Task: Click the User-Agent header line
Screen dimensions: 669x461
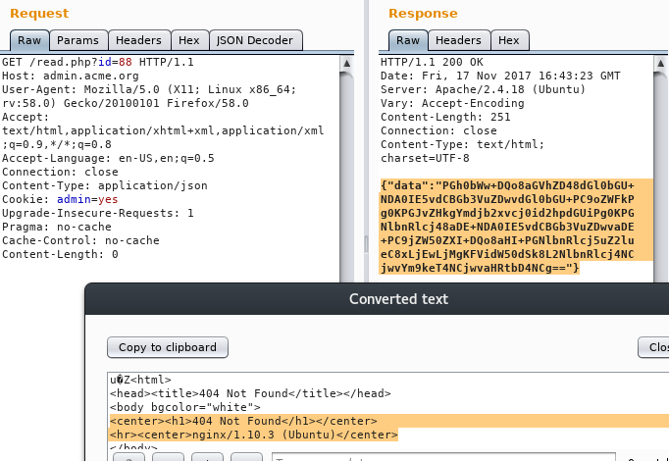Action: (x=149, y=96)
